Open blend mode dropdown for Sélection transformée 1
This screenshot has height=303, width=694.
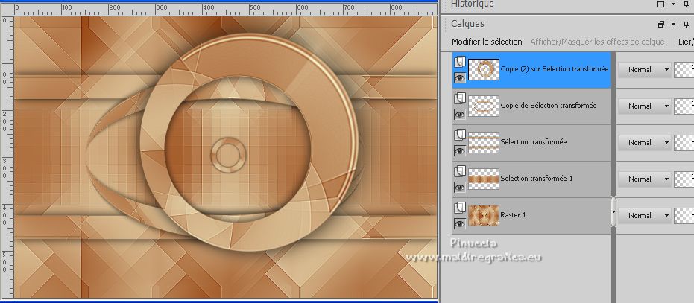(644, 179)
